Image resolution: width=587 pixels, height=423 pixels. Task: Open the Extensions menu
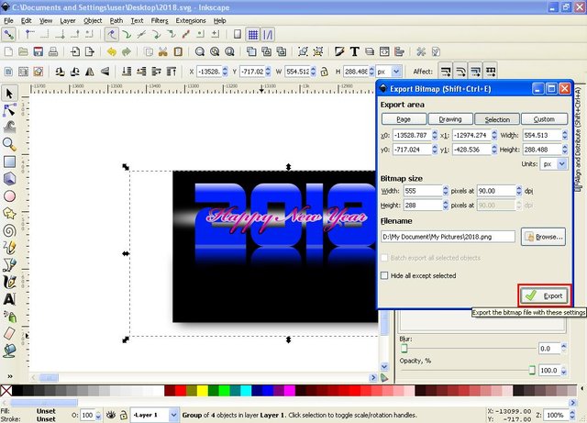point(191,20)
